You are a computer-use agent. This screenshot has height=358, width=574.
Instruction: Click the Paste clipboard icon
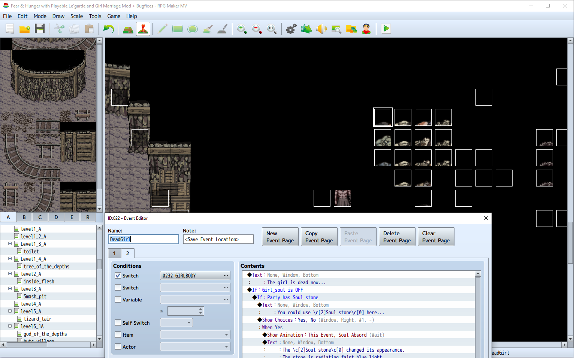[89, 29]
